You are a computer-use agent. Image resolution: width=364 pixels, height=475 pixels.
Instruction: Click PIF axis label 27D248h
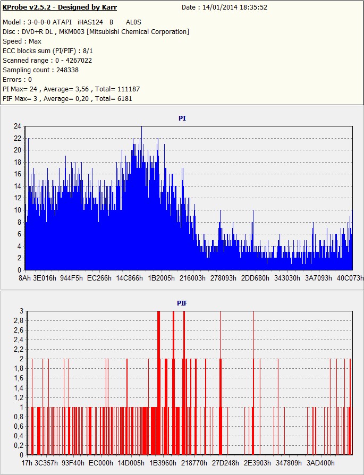[x=226, y=463]
